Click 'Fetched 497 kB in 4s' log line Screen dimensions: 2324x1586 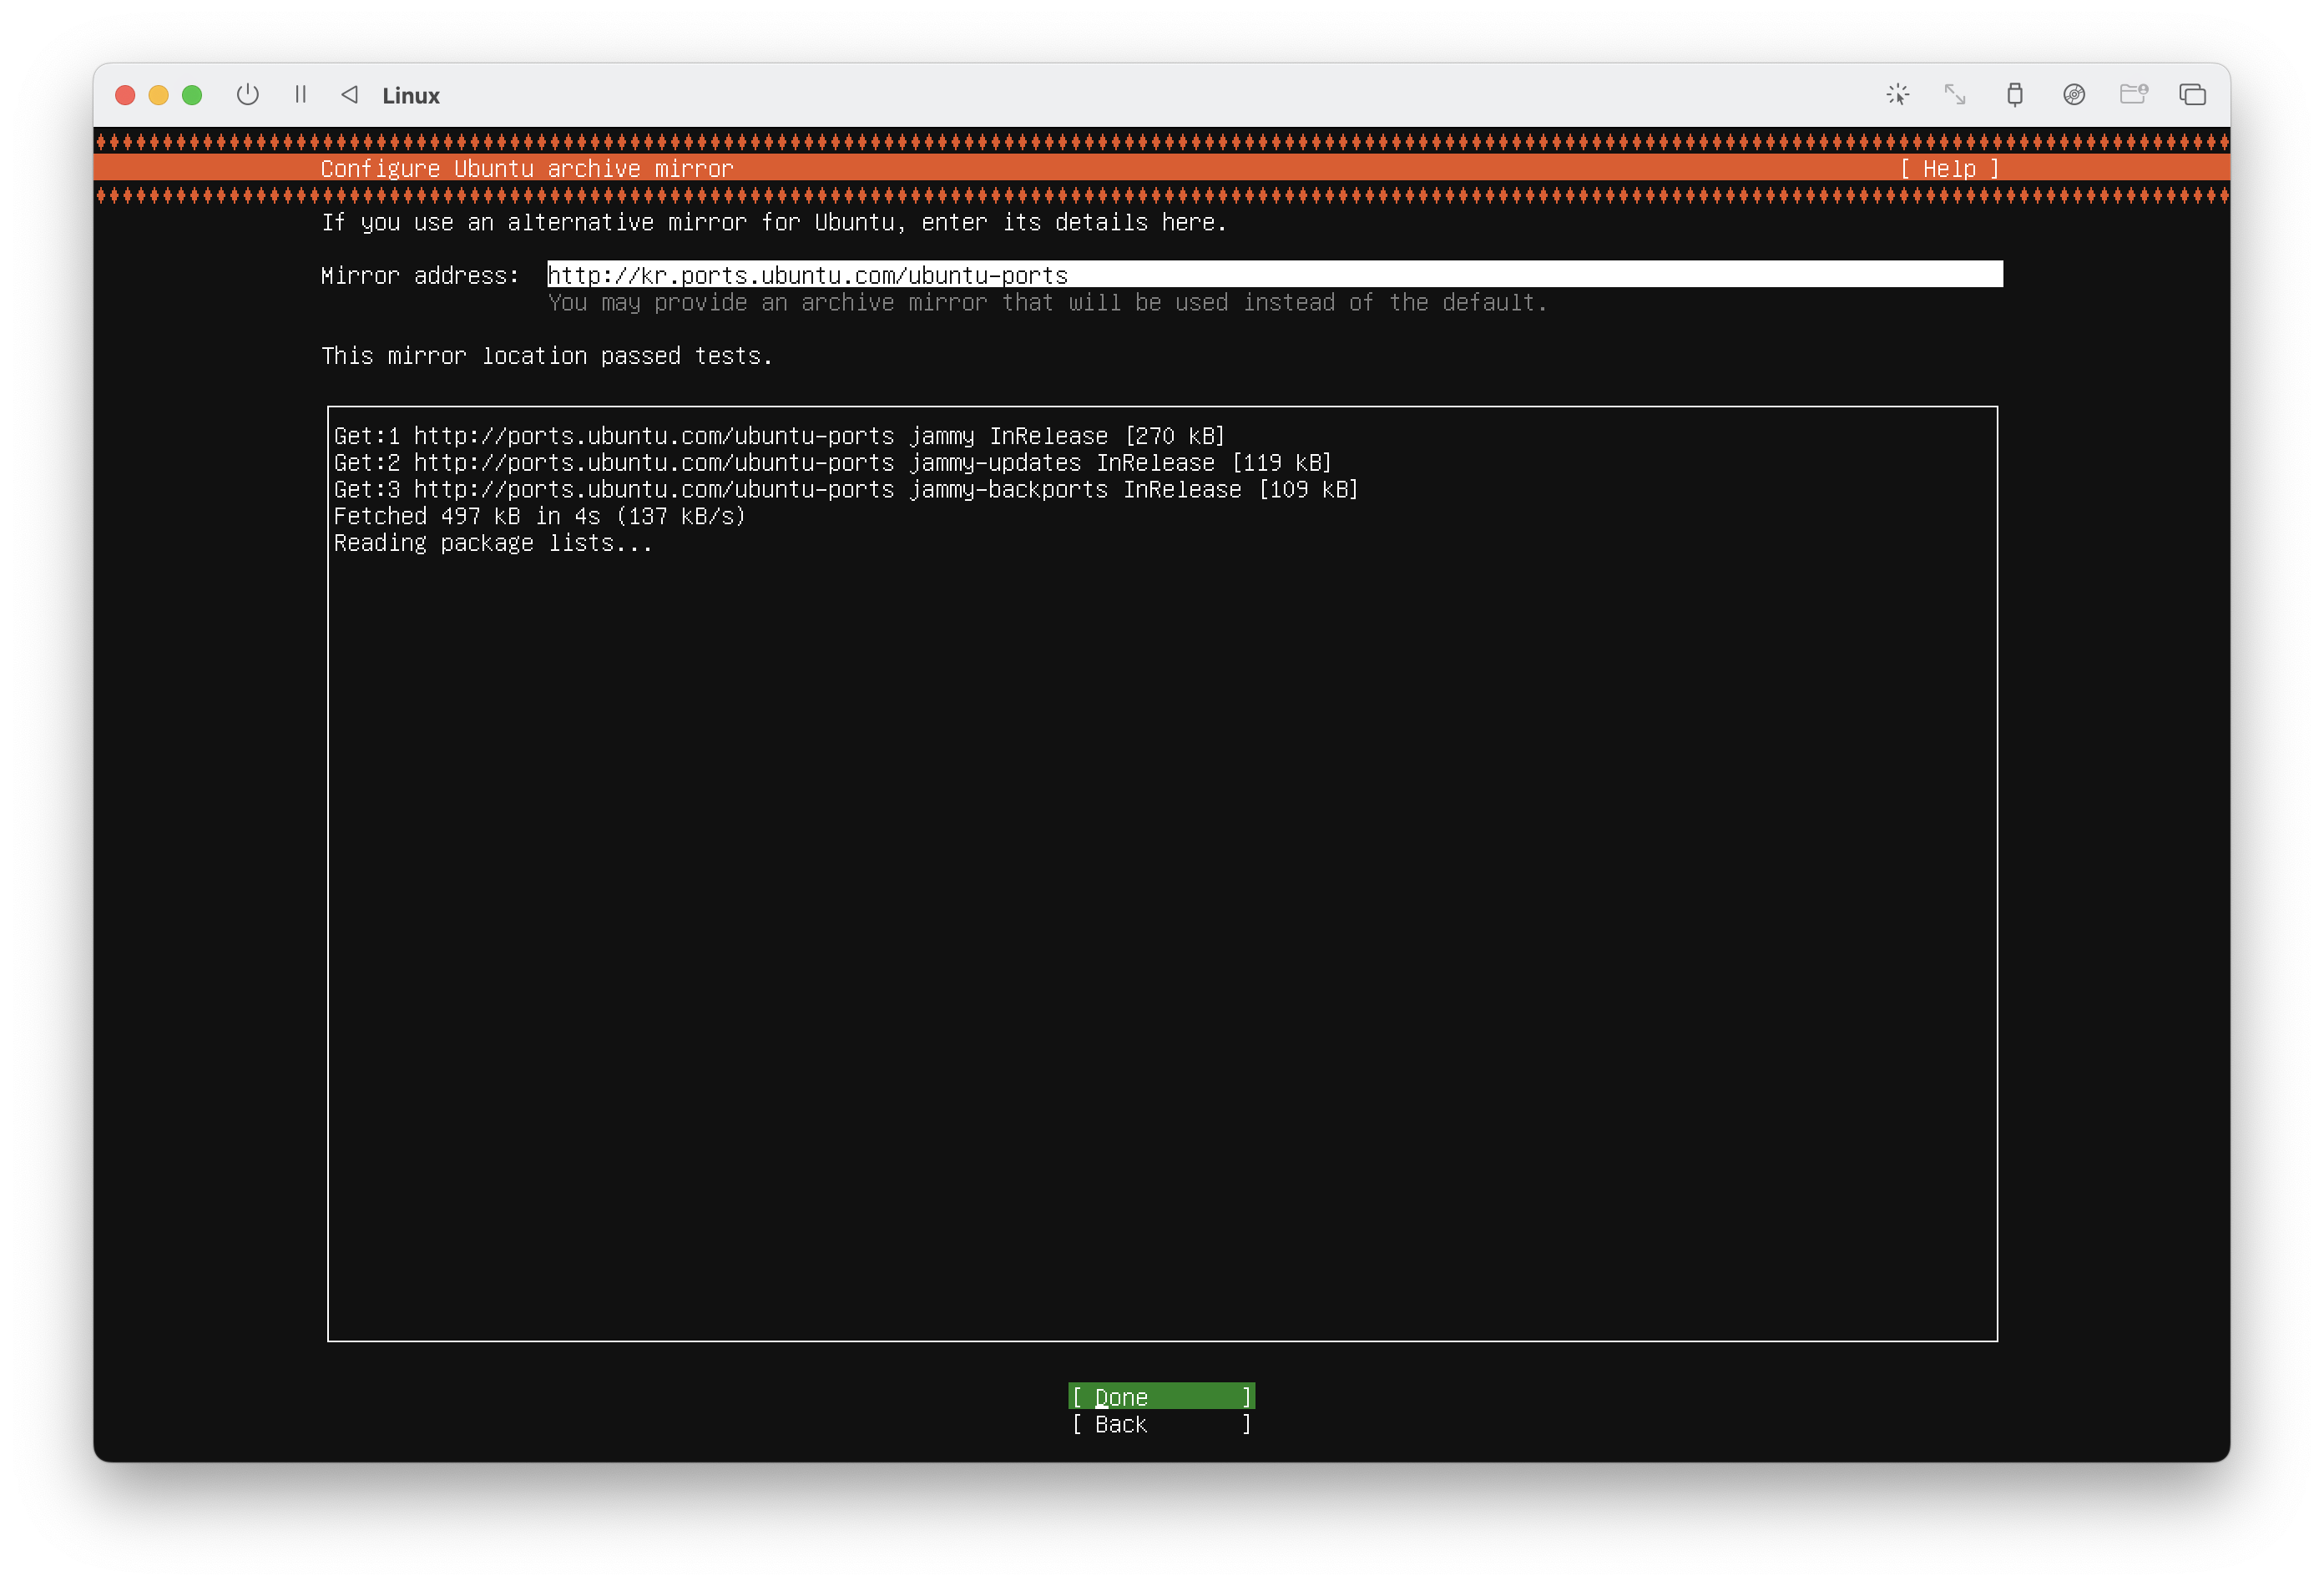(x=540, y=516)
